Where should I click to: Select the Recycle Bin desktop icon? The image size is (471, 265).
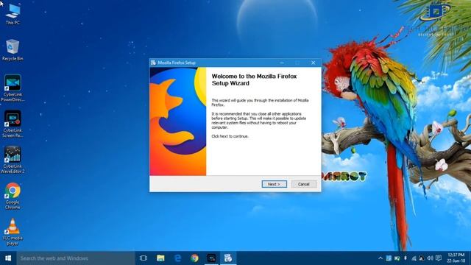[13, 50]
